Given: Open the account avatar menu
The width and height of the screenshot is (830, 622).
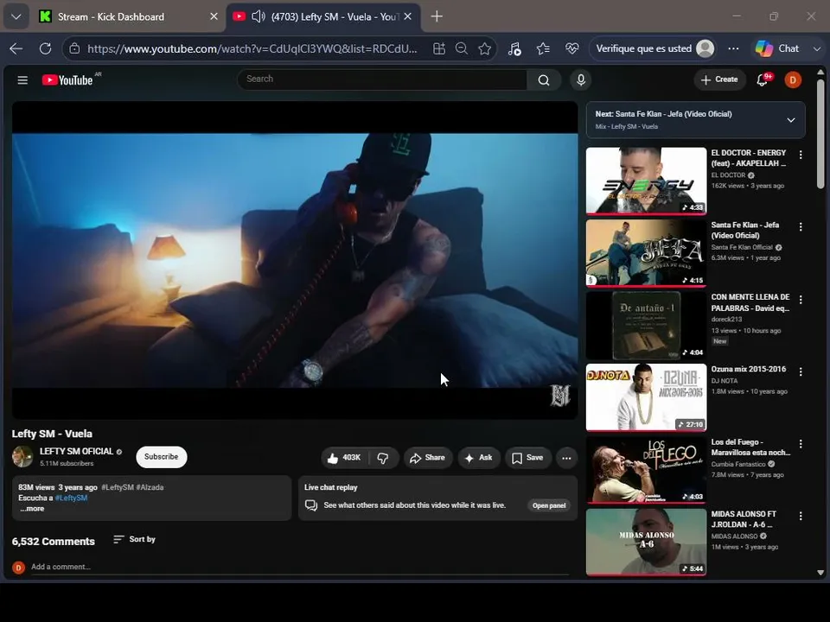Looking at the screenshot, I should pos(793,79).
